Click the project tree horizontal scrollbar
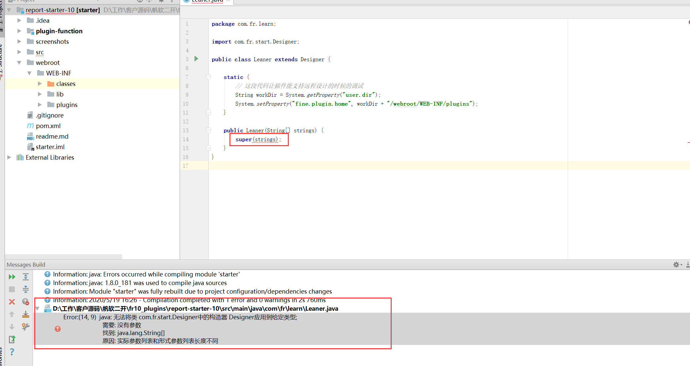The image size is (690, 366). point(63,257)
